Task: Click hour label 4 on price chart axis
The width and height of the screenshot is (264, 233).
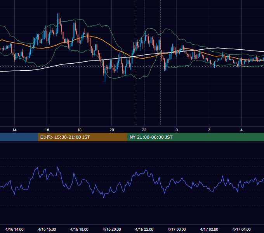Action: click(241, 130)
